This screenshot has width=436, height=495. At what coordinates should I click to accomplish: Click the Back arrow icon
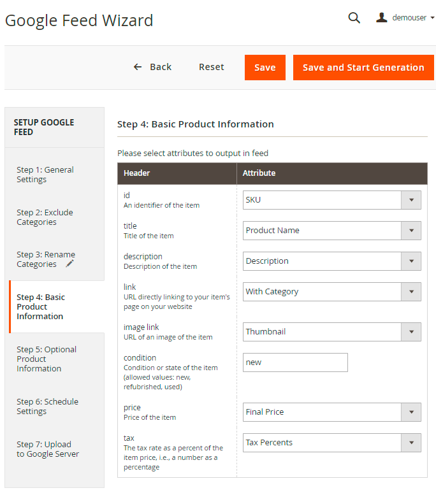(138, 67)
